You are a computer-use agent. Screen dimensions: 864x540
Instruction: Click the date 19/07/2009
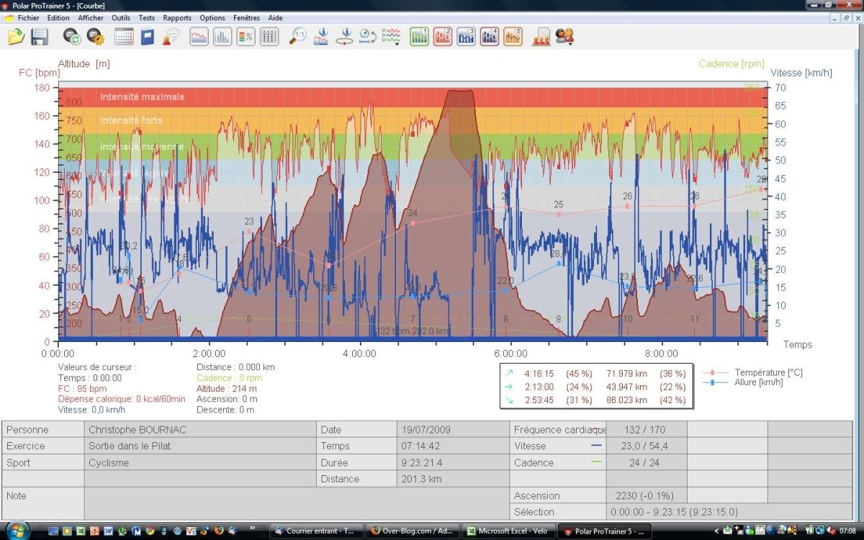tap(426, 430)
